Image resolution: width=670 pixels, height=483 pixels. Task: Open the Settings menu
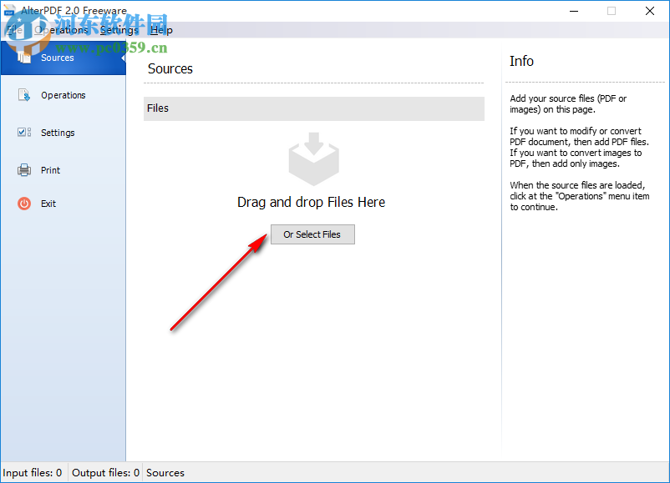(x=119, y=29)
